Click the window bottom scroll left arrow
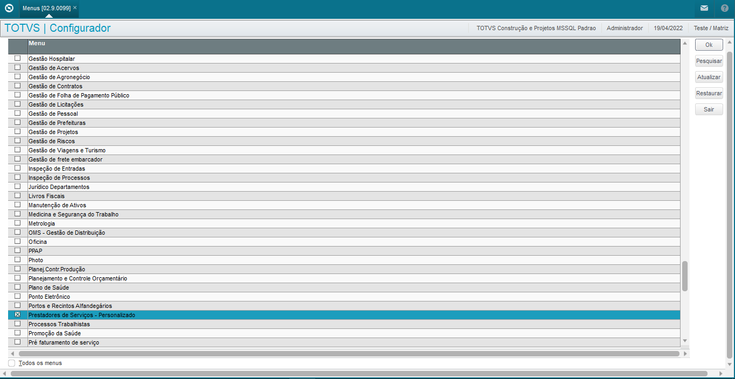The height and width of the screenshot is (379, 735). coord(4,373)
